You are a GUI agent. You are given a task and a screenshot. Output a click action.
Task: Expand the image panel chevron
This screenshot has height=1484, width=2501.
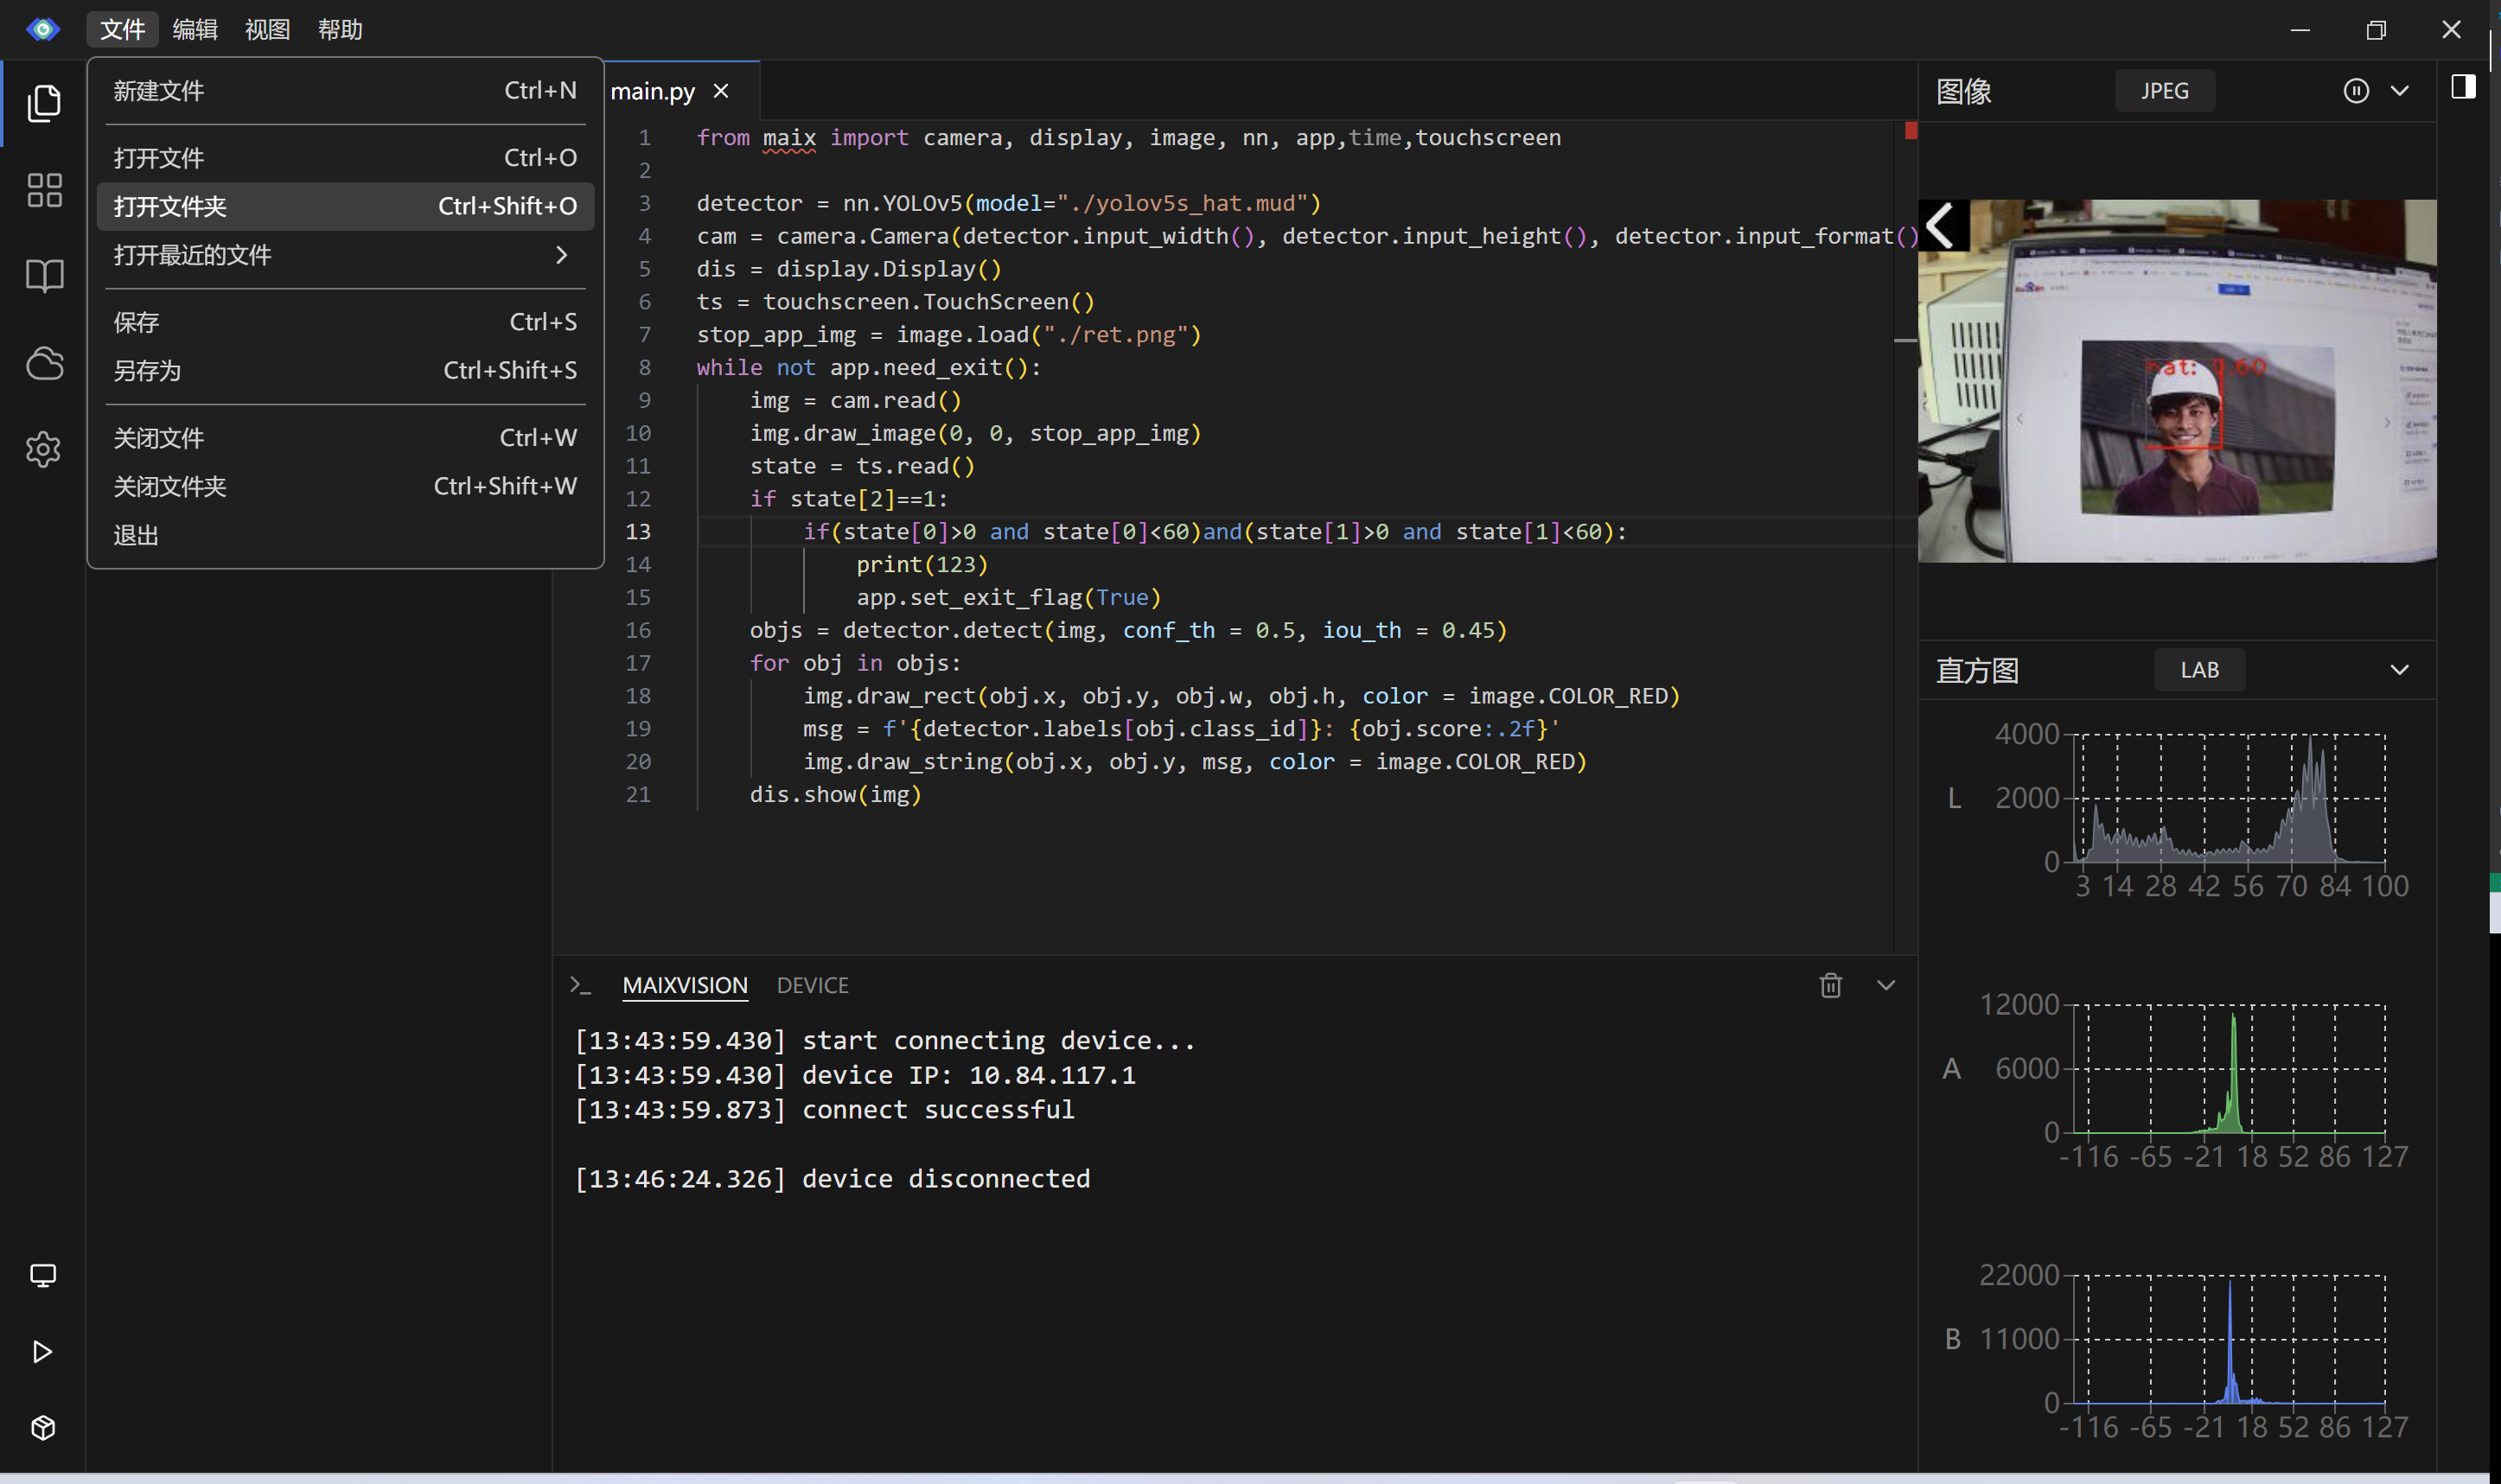coord(2400,91)
